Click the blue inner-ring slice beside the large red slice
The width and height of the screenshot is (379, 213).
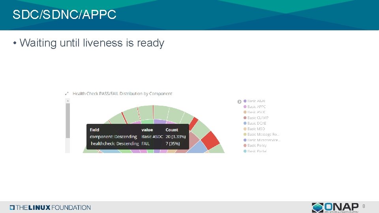click(x=198, y=147)
